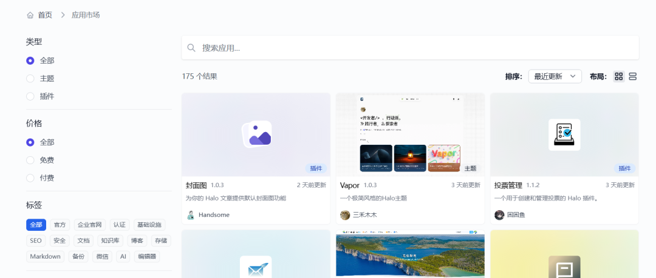
Task: Select 付费 price radio button
Action: 30,178
